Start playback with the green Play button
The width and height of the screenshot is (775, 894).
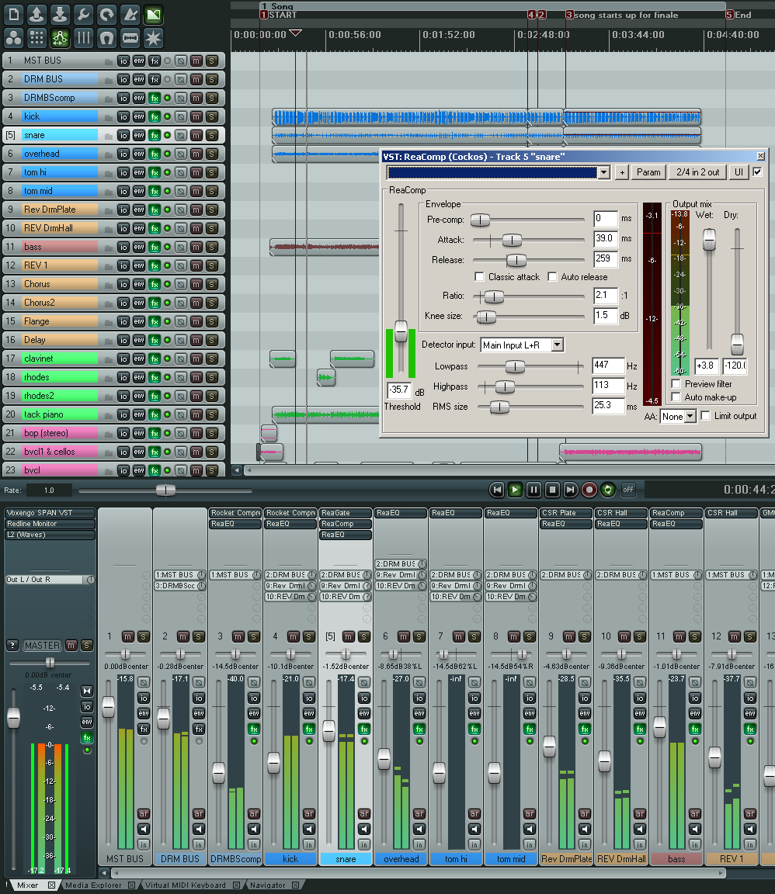(516, 490)
